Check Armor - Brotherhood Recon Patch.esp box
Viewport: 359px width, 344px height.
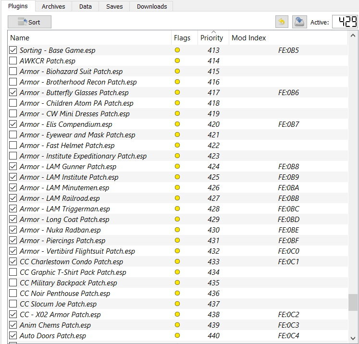click(x=13, y=82)
